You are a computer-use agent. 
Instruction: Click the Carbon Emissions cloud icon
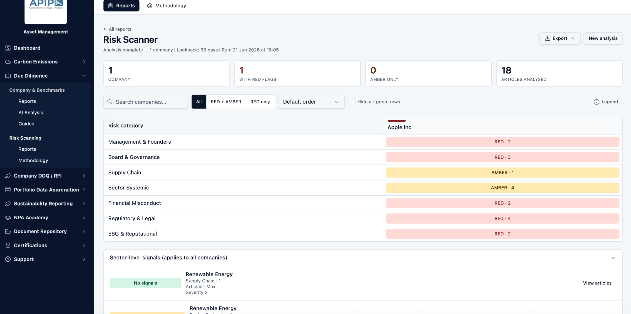pyautogui.click(x=8, y=62)
